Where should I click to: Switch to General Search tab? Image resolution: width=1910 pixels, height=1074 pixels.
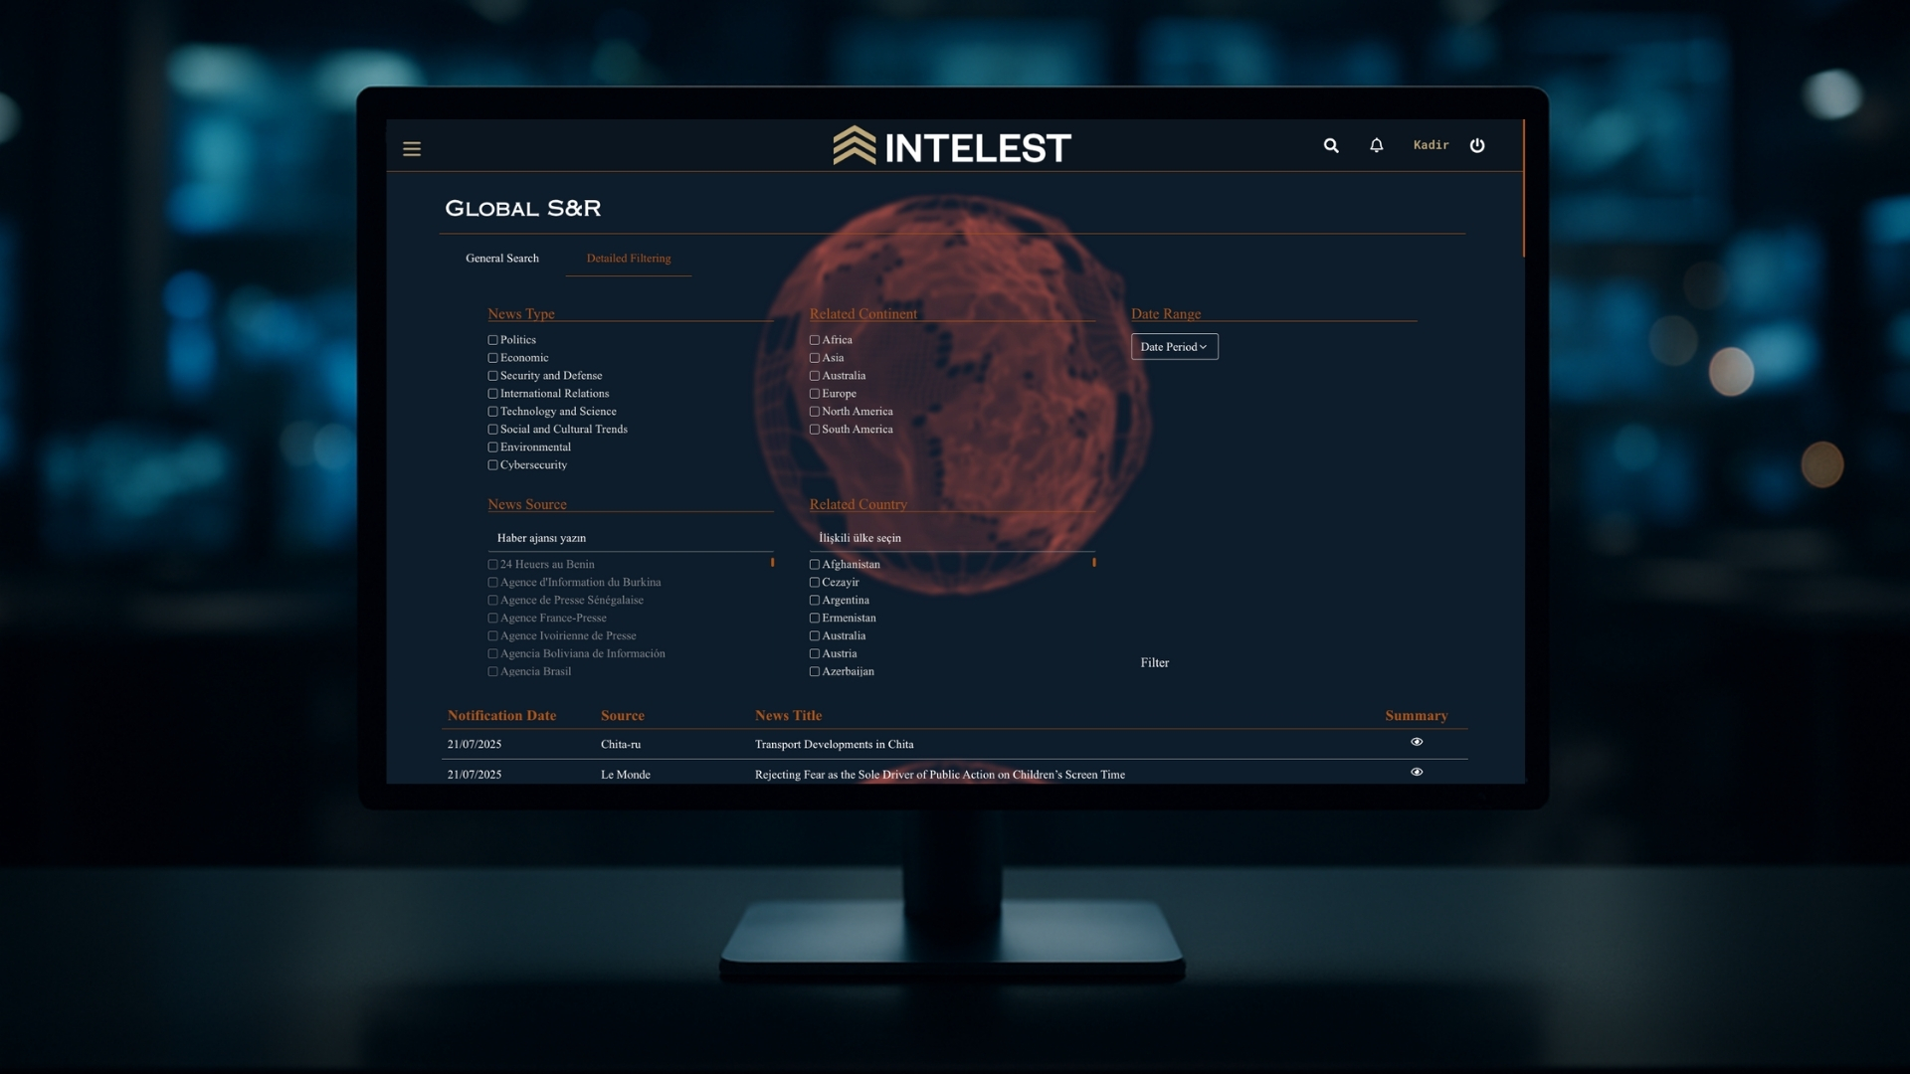tap(502, 259)
